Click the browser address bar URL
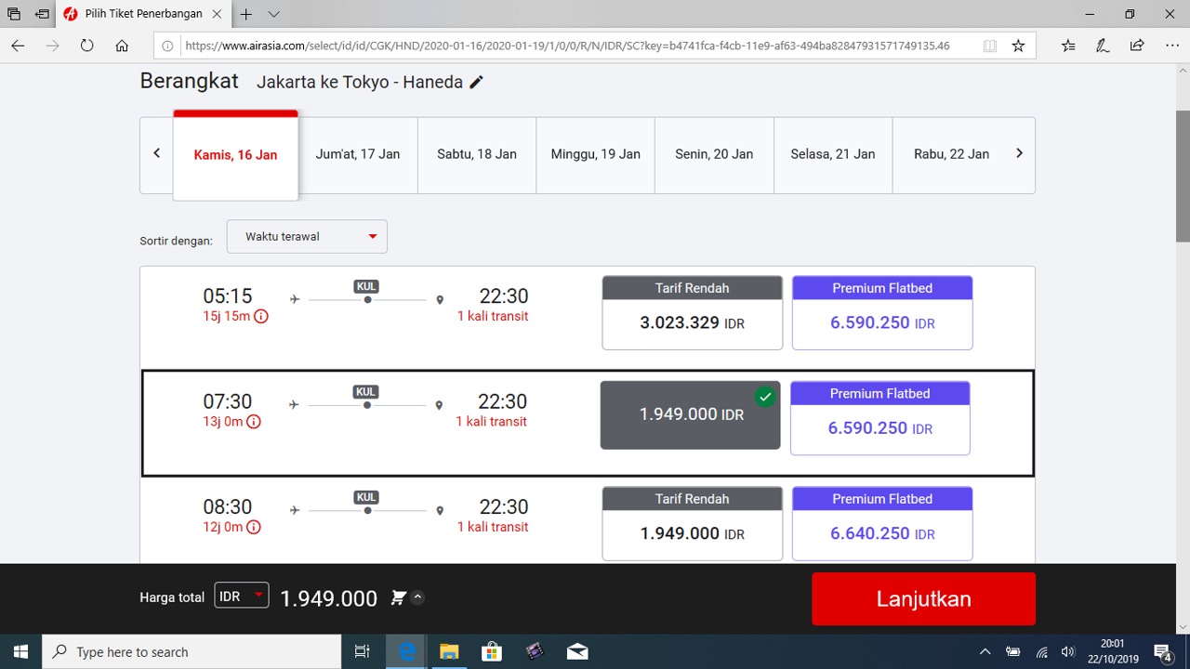Image resolution: width=1190 pixels, height=669 pixels. click(x=567, y=46)
